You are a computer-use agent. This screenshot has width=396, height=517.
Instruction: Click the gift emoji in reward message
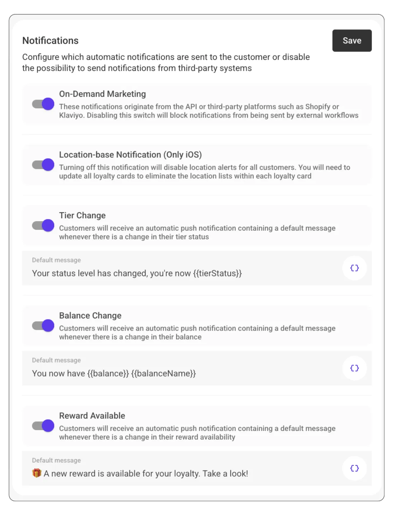click(x=37, y=473)
